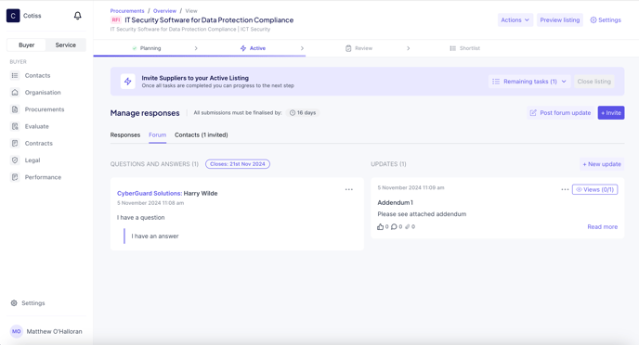Screen dimensions: 639x345
Task: Click Preview listing button
Action: pyautogui.click(x=559, y=19)
